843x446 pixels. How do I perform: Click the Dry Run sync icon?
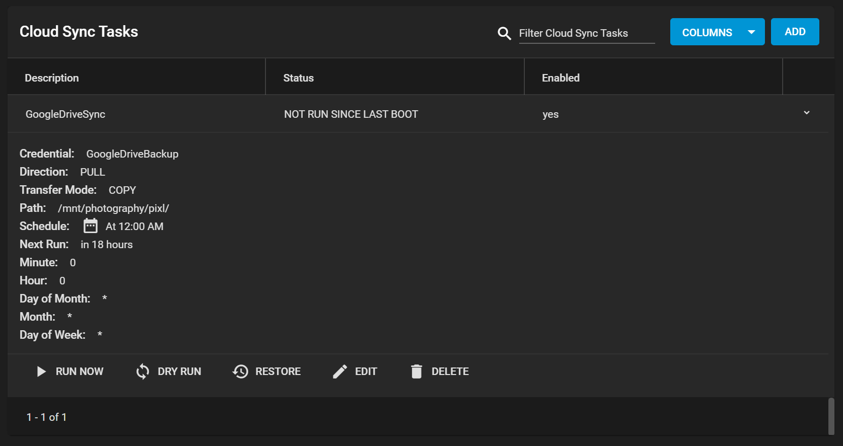click(143, 371)
